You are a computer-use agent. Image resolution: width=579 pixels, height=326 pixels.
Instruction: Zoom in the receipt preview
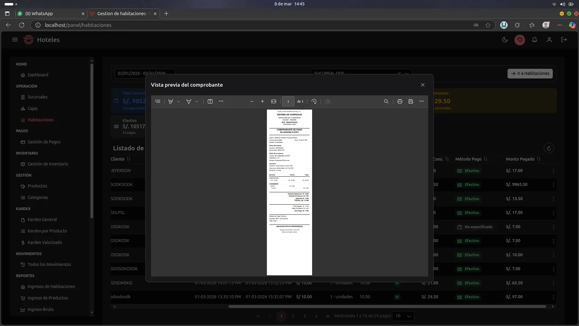click(262, 101)
